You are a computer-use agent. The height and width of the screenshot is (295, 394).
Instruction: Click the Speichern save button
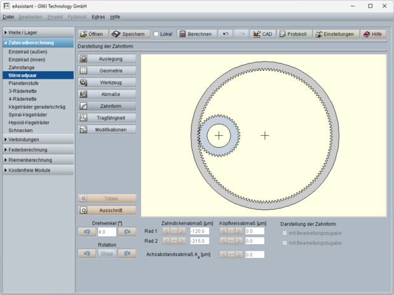(x=131, y=34)
